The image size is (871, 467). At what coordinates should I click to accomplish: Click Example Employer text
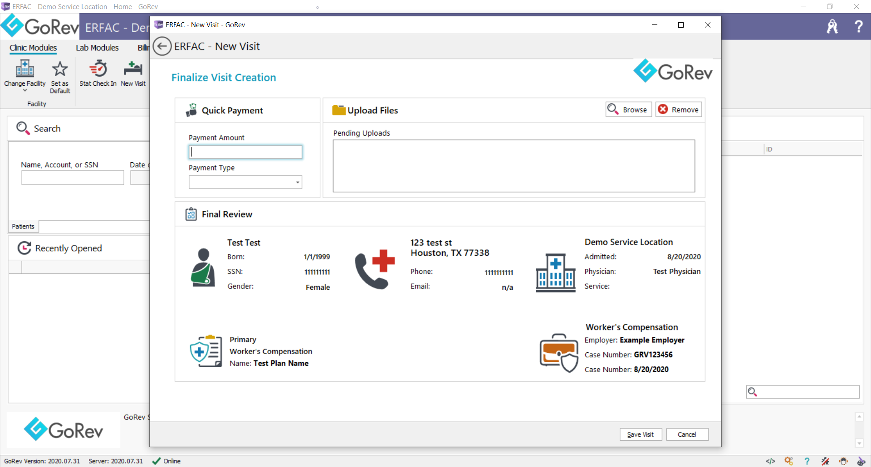point(652,340)
